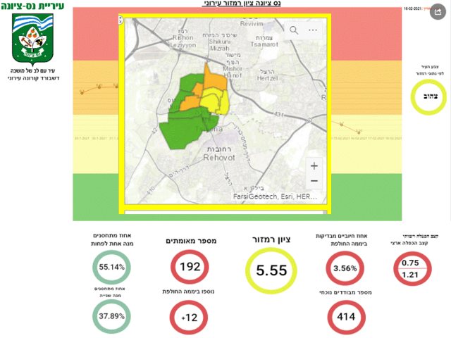The image size is (451, 338).
Task: Click the yellow city color indicator circle
Action: (x=428, y=97)
